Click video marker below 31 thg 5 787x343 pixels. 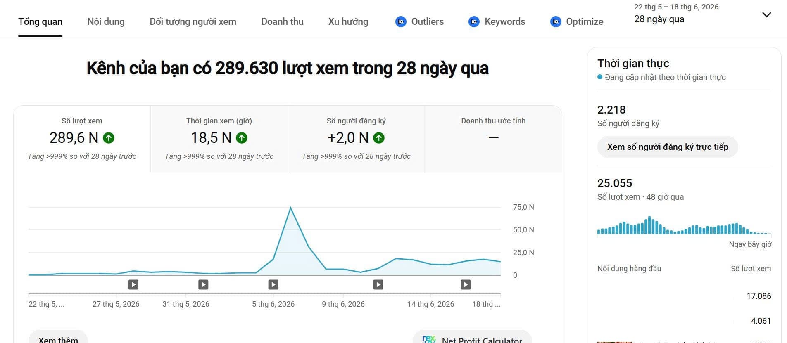(x=203, y=284)
